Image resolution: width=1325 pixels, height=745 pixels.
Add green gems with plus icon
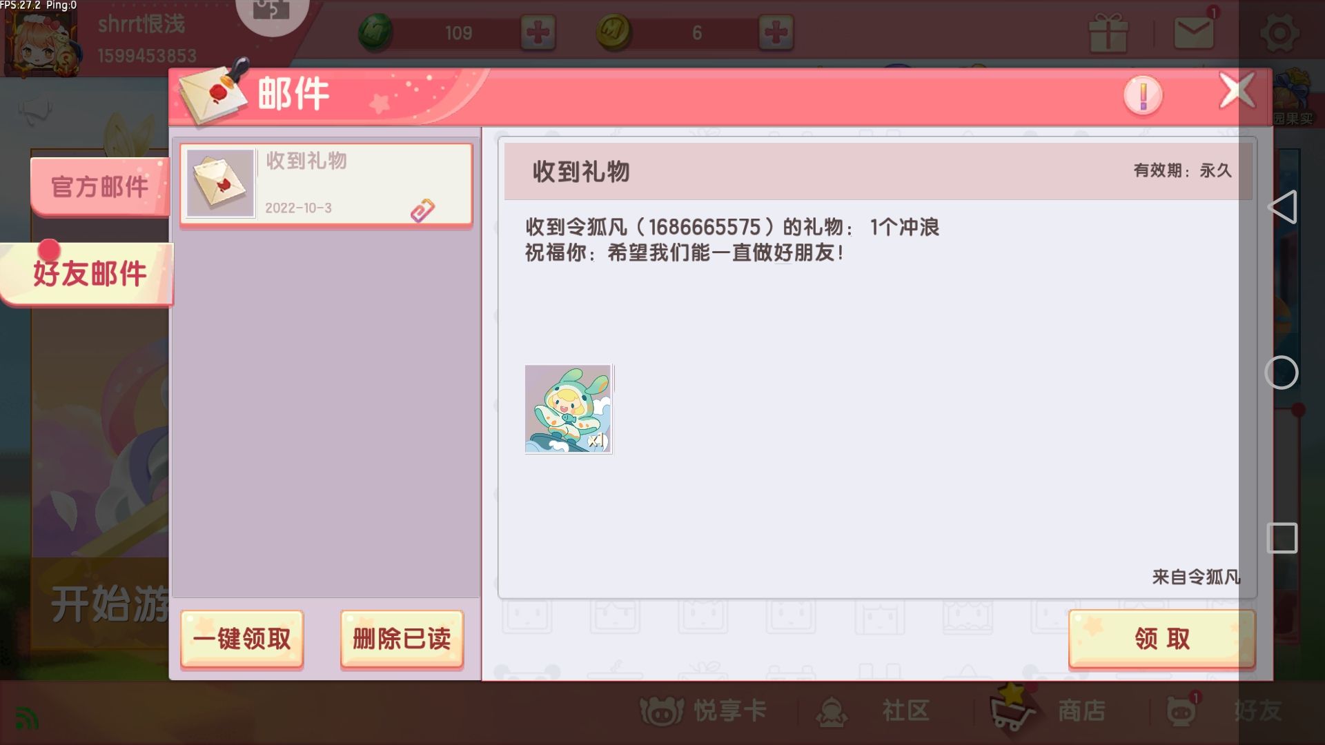pos(538,32)
